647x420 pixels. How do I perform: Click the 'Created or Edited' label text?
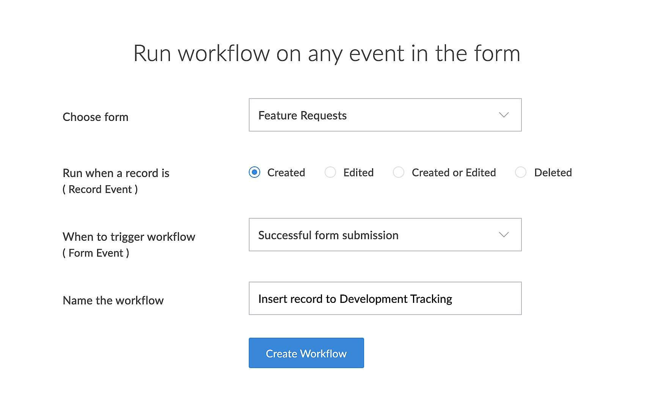(x=454, y=173)
